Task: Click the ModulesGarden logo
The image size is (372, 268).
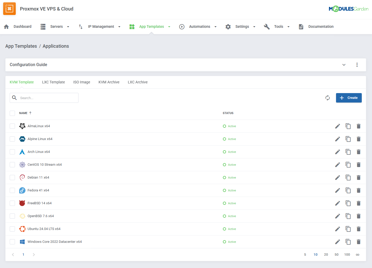Action: coord(348,9)
